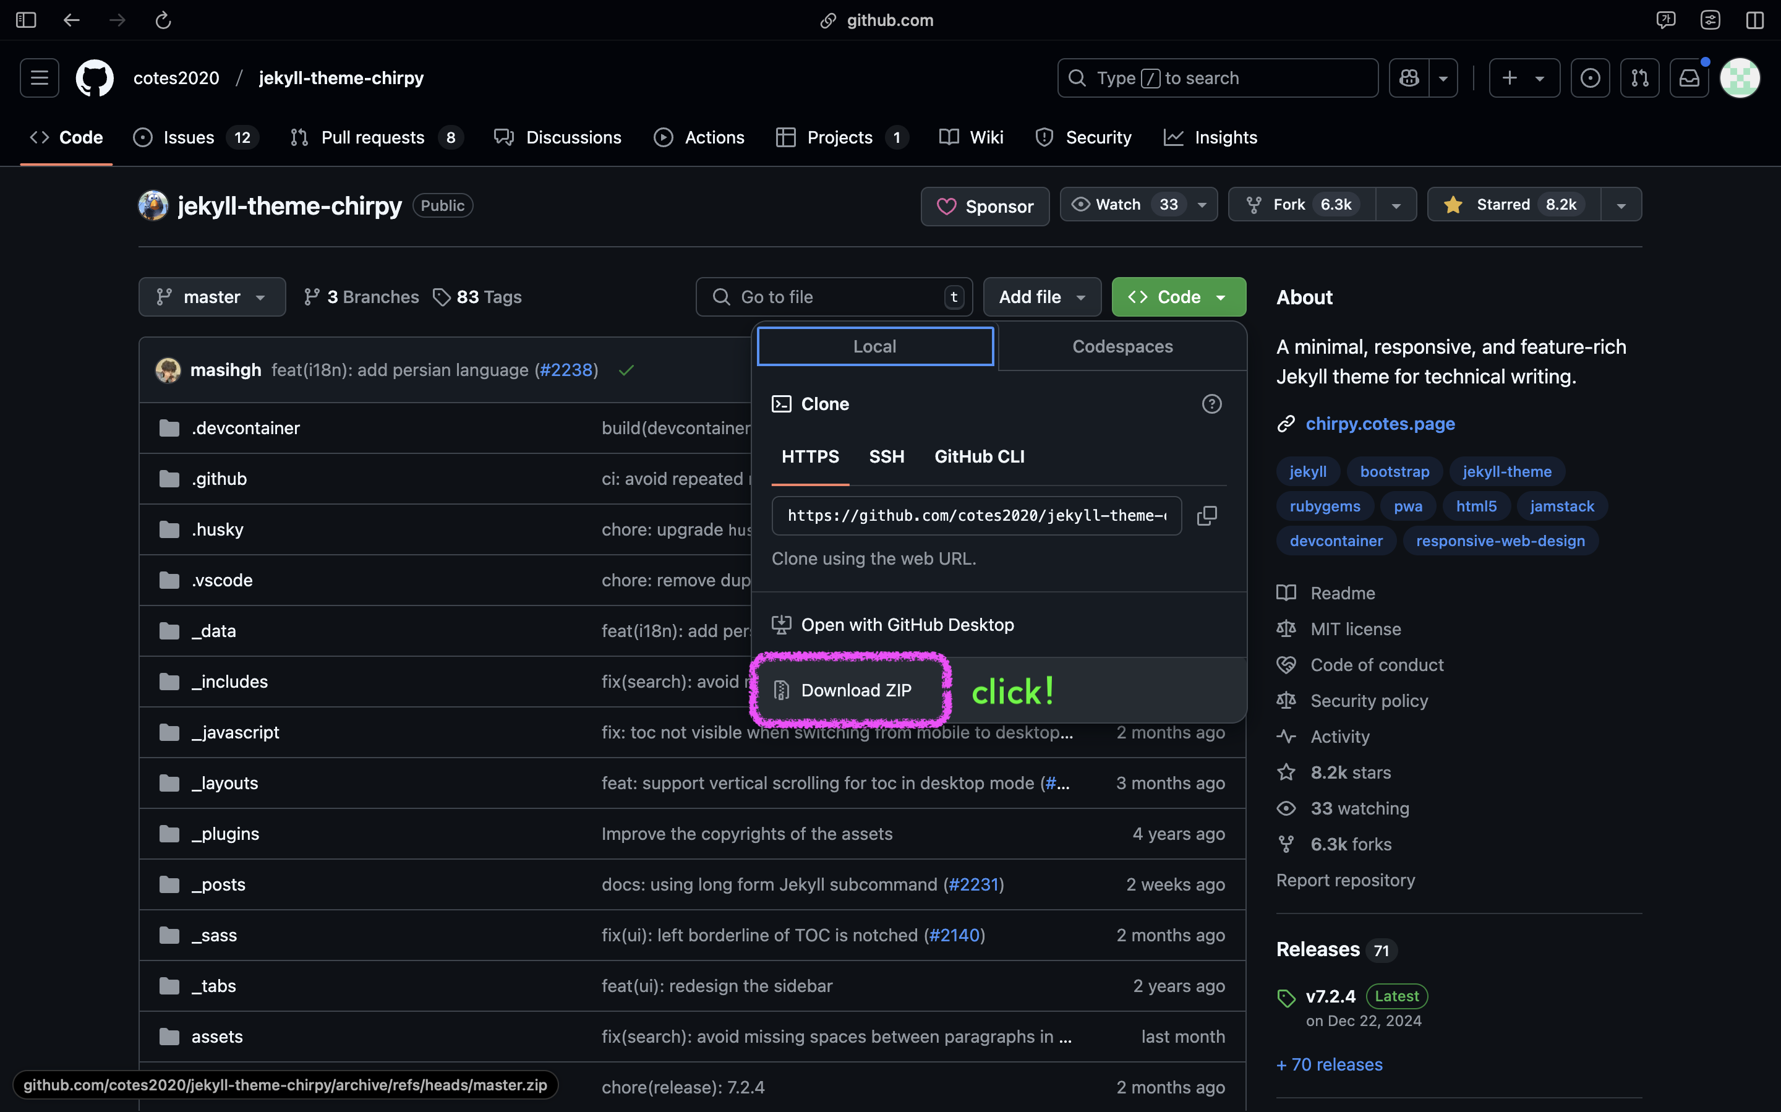
Task: Sponsor the repository
Action: coord(984,207)
